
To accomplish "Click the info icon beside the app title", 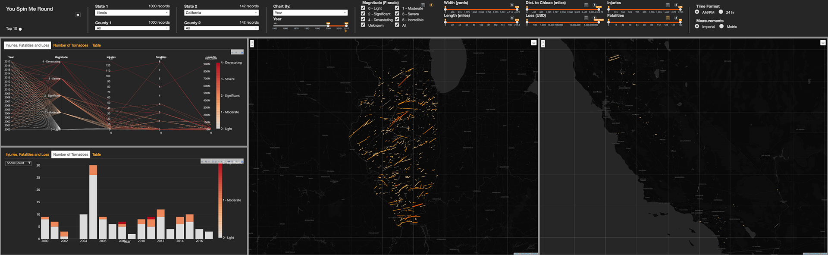I will tap(78, 15).
